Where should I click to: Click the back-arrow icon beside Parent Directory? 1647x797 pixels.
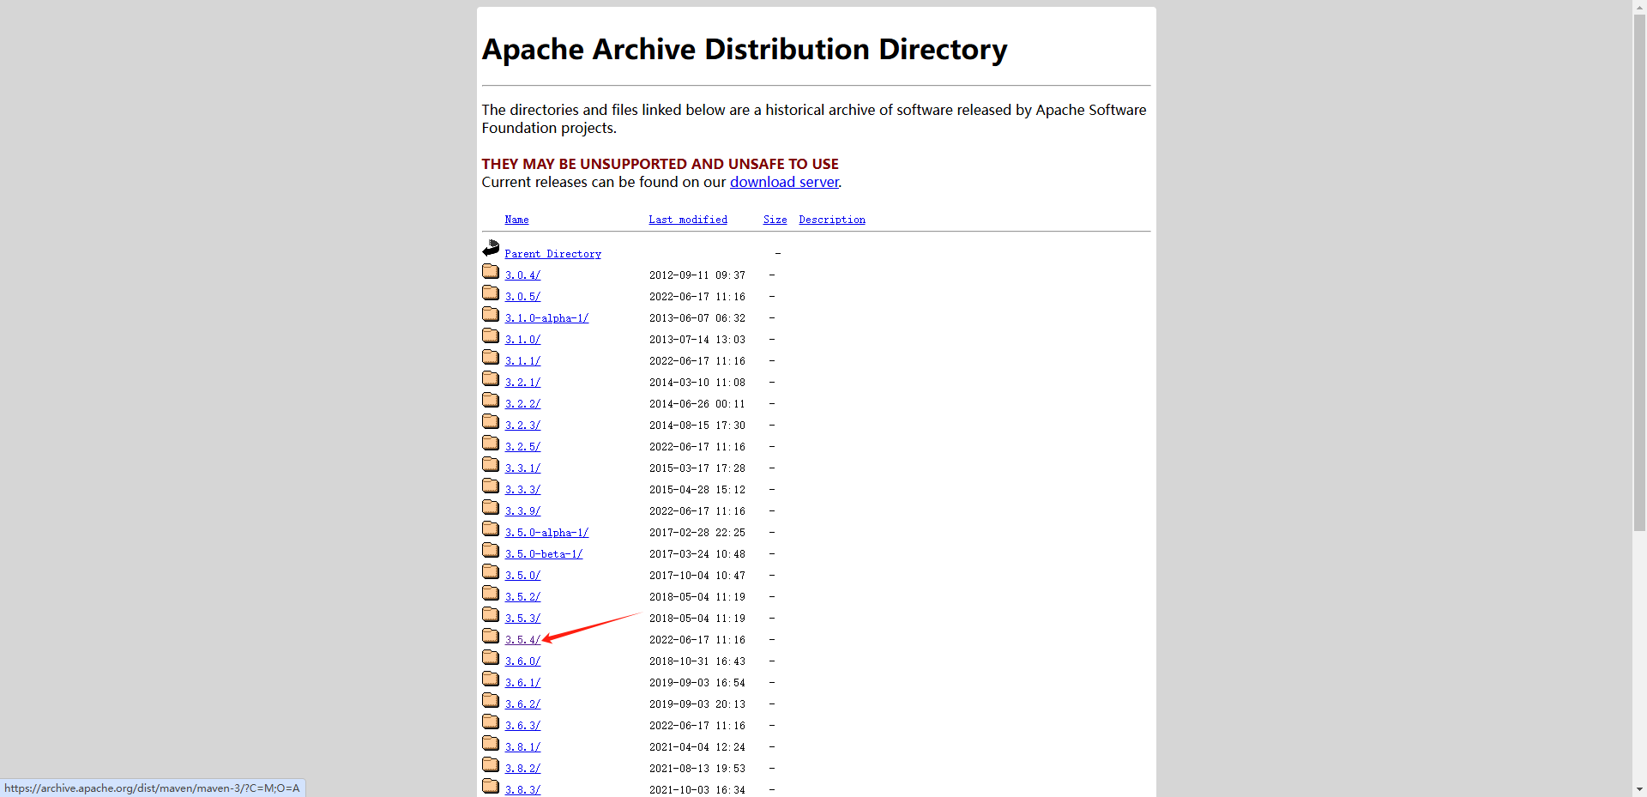(491, 249)
